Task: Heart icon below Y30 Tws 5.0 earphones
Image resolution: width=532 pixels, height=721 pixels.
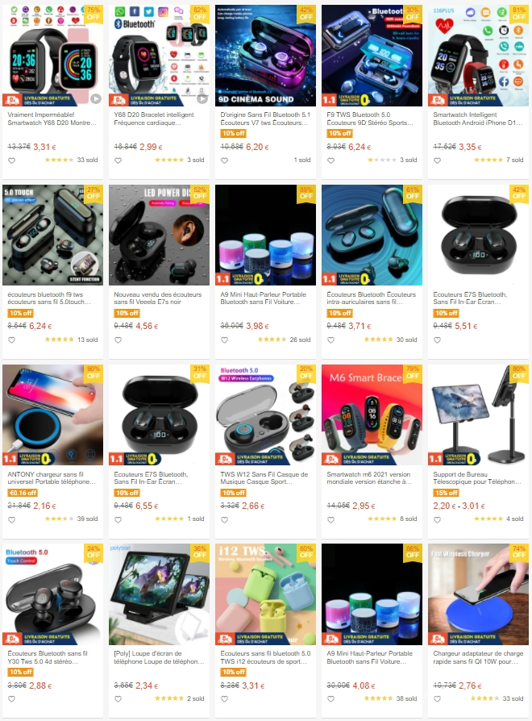Action: [x=12, y=699]
